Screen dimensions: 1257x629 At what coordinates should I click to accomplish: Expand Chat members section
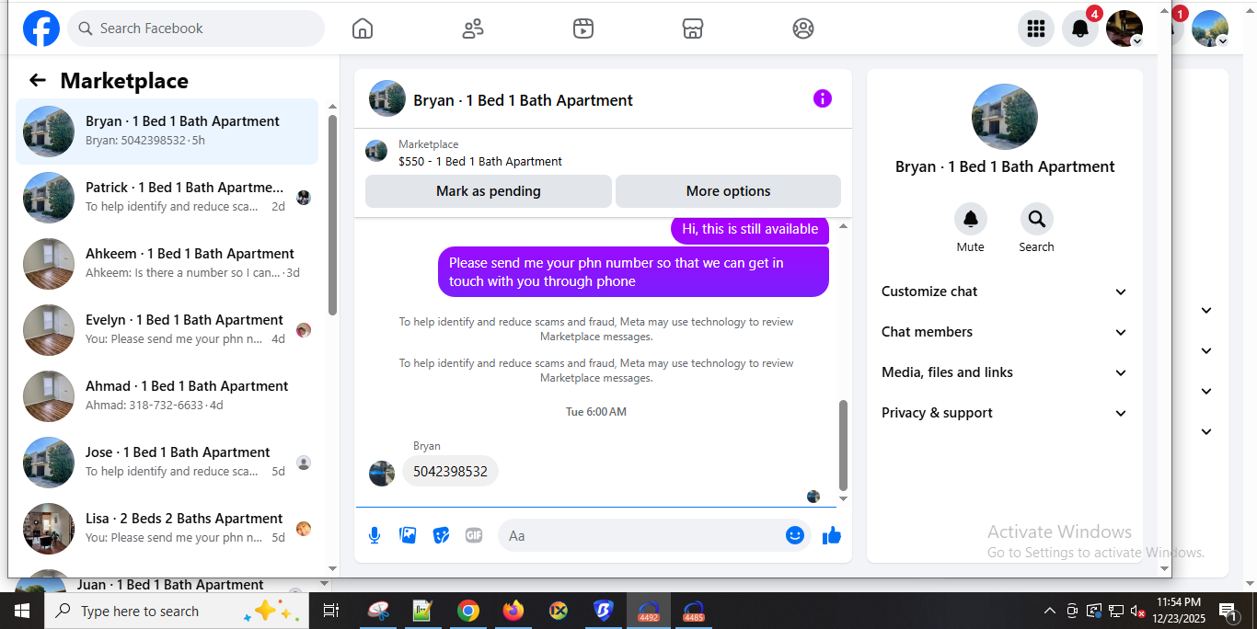[1004, 332]
